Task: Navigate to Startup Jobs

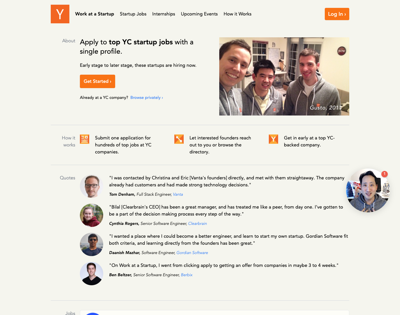Action: [x=133, y=14]
